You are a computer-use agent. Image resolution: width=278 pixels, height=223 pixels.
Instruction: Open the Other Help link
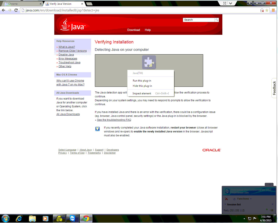tap(65, 66)
